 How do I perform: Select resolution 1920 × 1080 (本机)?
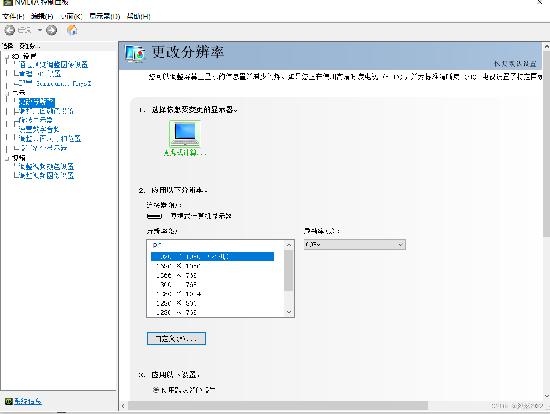click(213, 257)
